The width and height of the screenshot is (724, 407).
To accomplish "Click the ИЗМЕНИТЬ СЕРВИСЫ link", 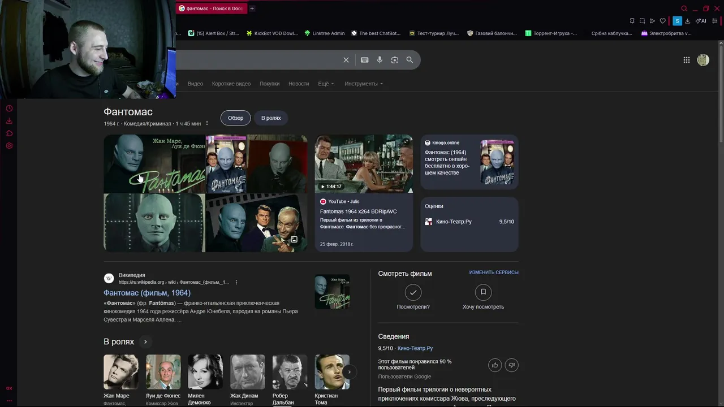I will click(x=494, y=272).
